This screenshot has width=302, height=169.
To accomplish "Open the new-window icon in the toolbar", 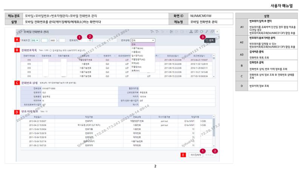I will (x=212, y=32).
